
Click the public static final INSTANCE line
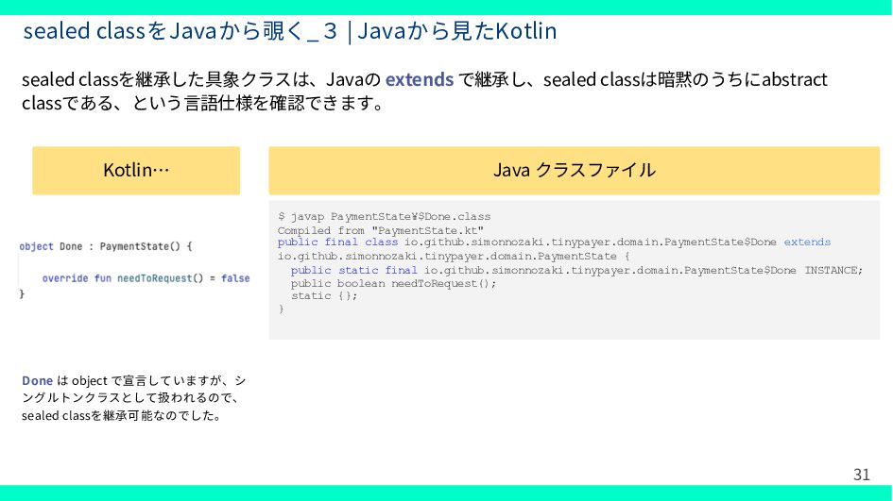tap(577, 270)
